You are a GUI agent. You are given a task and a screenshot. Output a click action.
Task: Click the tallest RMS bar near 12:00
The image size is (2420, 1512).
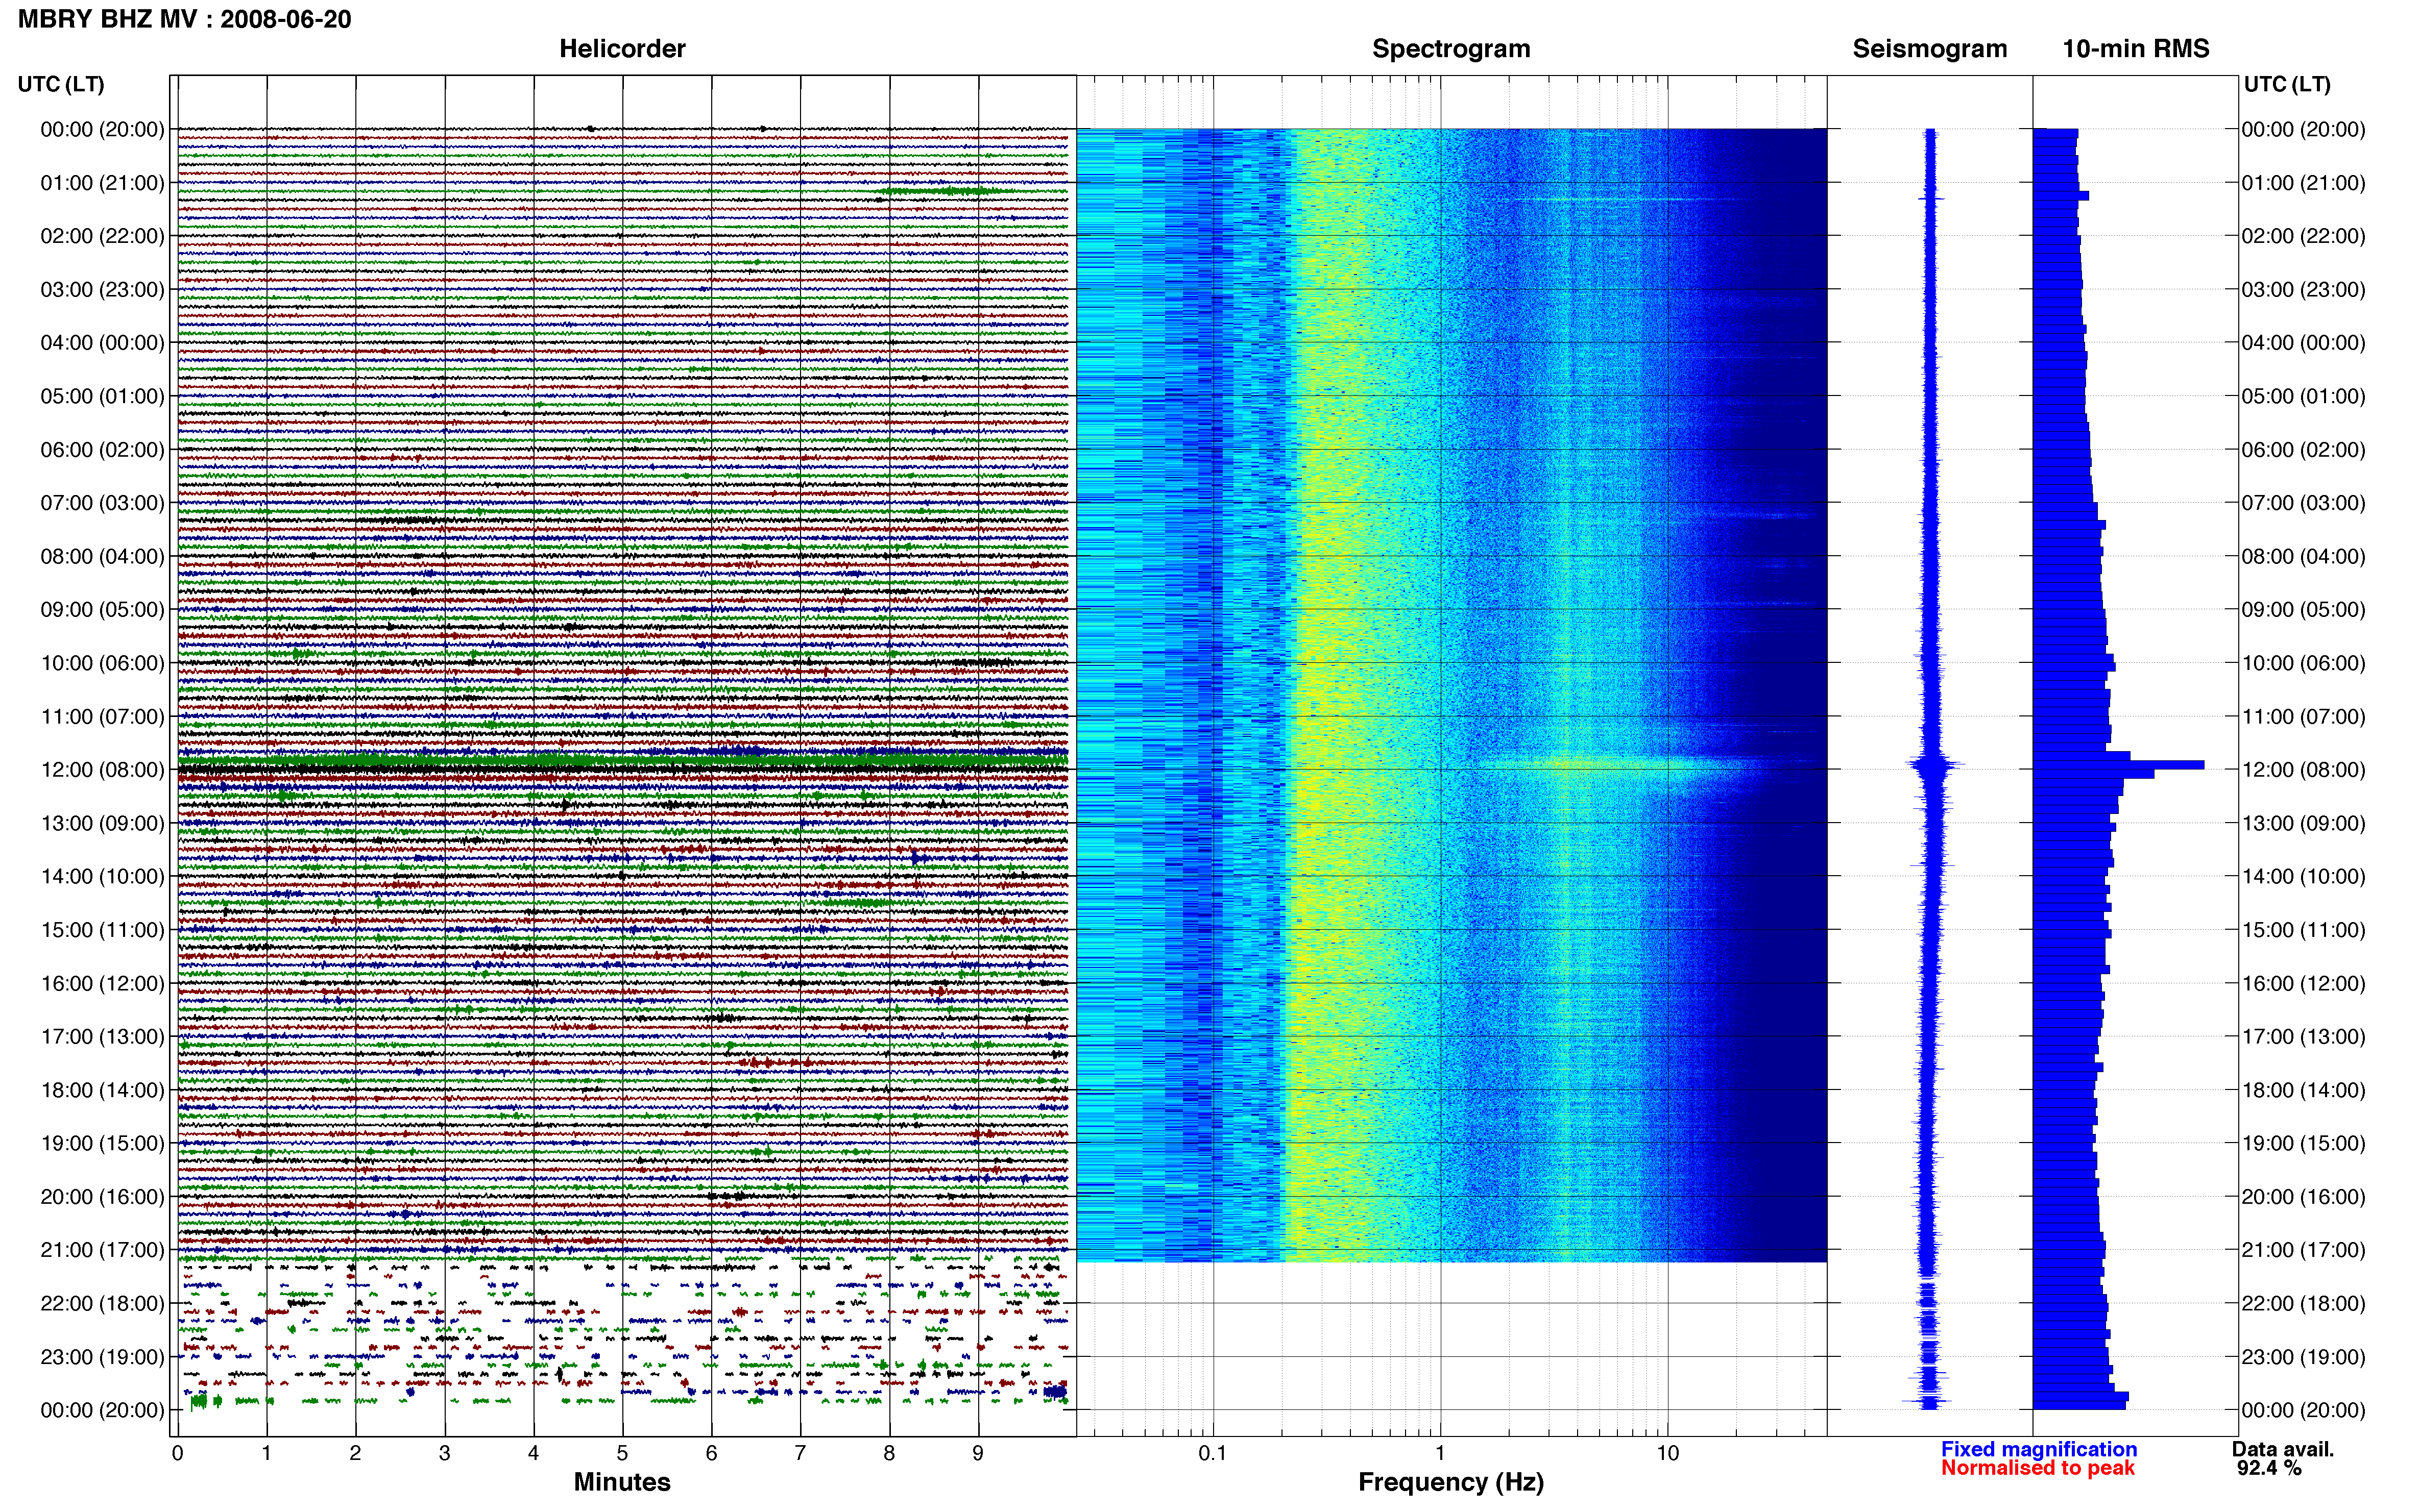point(2119,765)
